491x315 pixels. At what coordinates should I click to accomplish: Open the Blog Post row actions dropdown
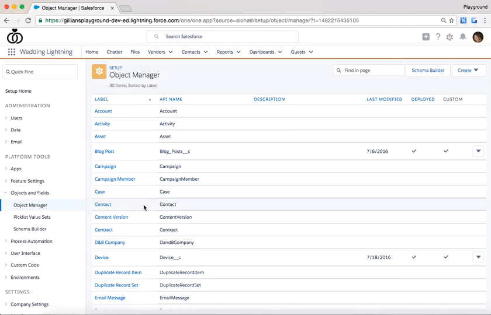click(x=478, y=151)
